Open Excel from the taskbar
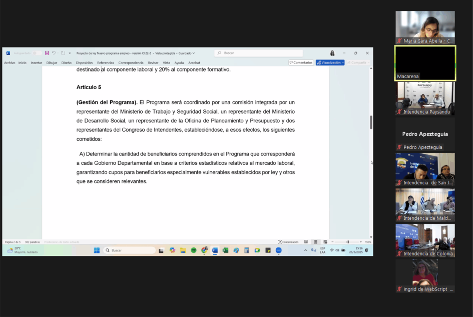This screenshot has width=473, height=317. point(225,250)
